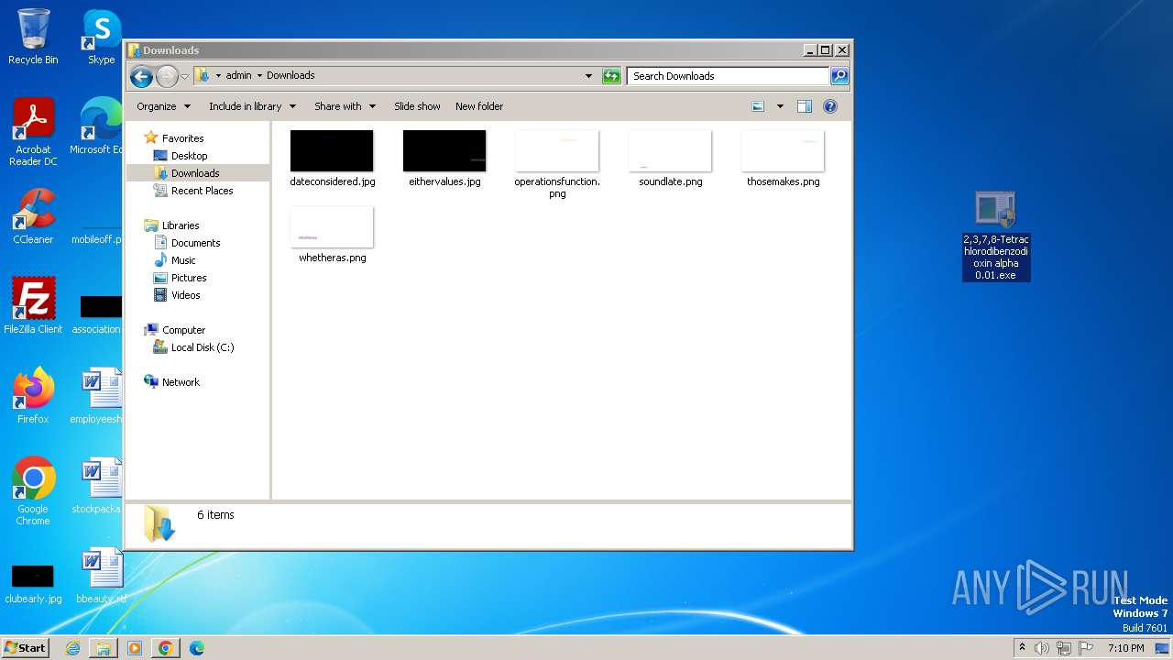Viewport: 1173px width, 660px height.
Task: Click the Slide show button
Action: (x=417, y=106)
